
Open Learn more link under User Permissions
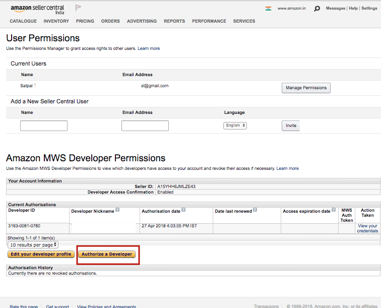(x=149, y=48)
